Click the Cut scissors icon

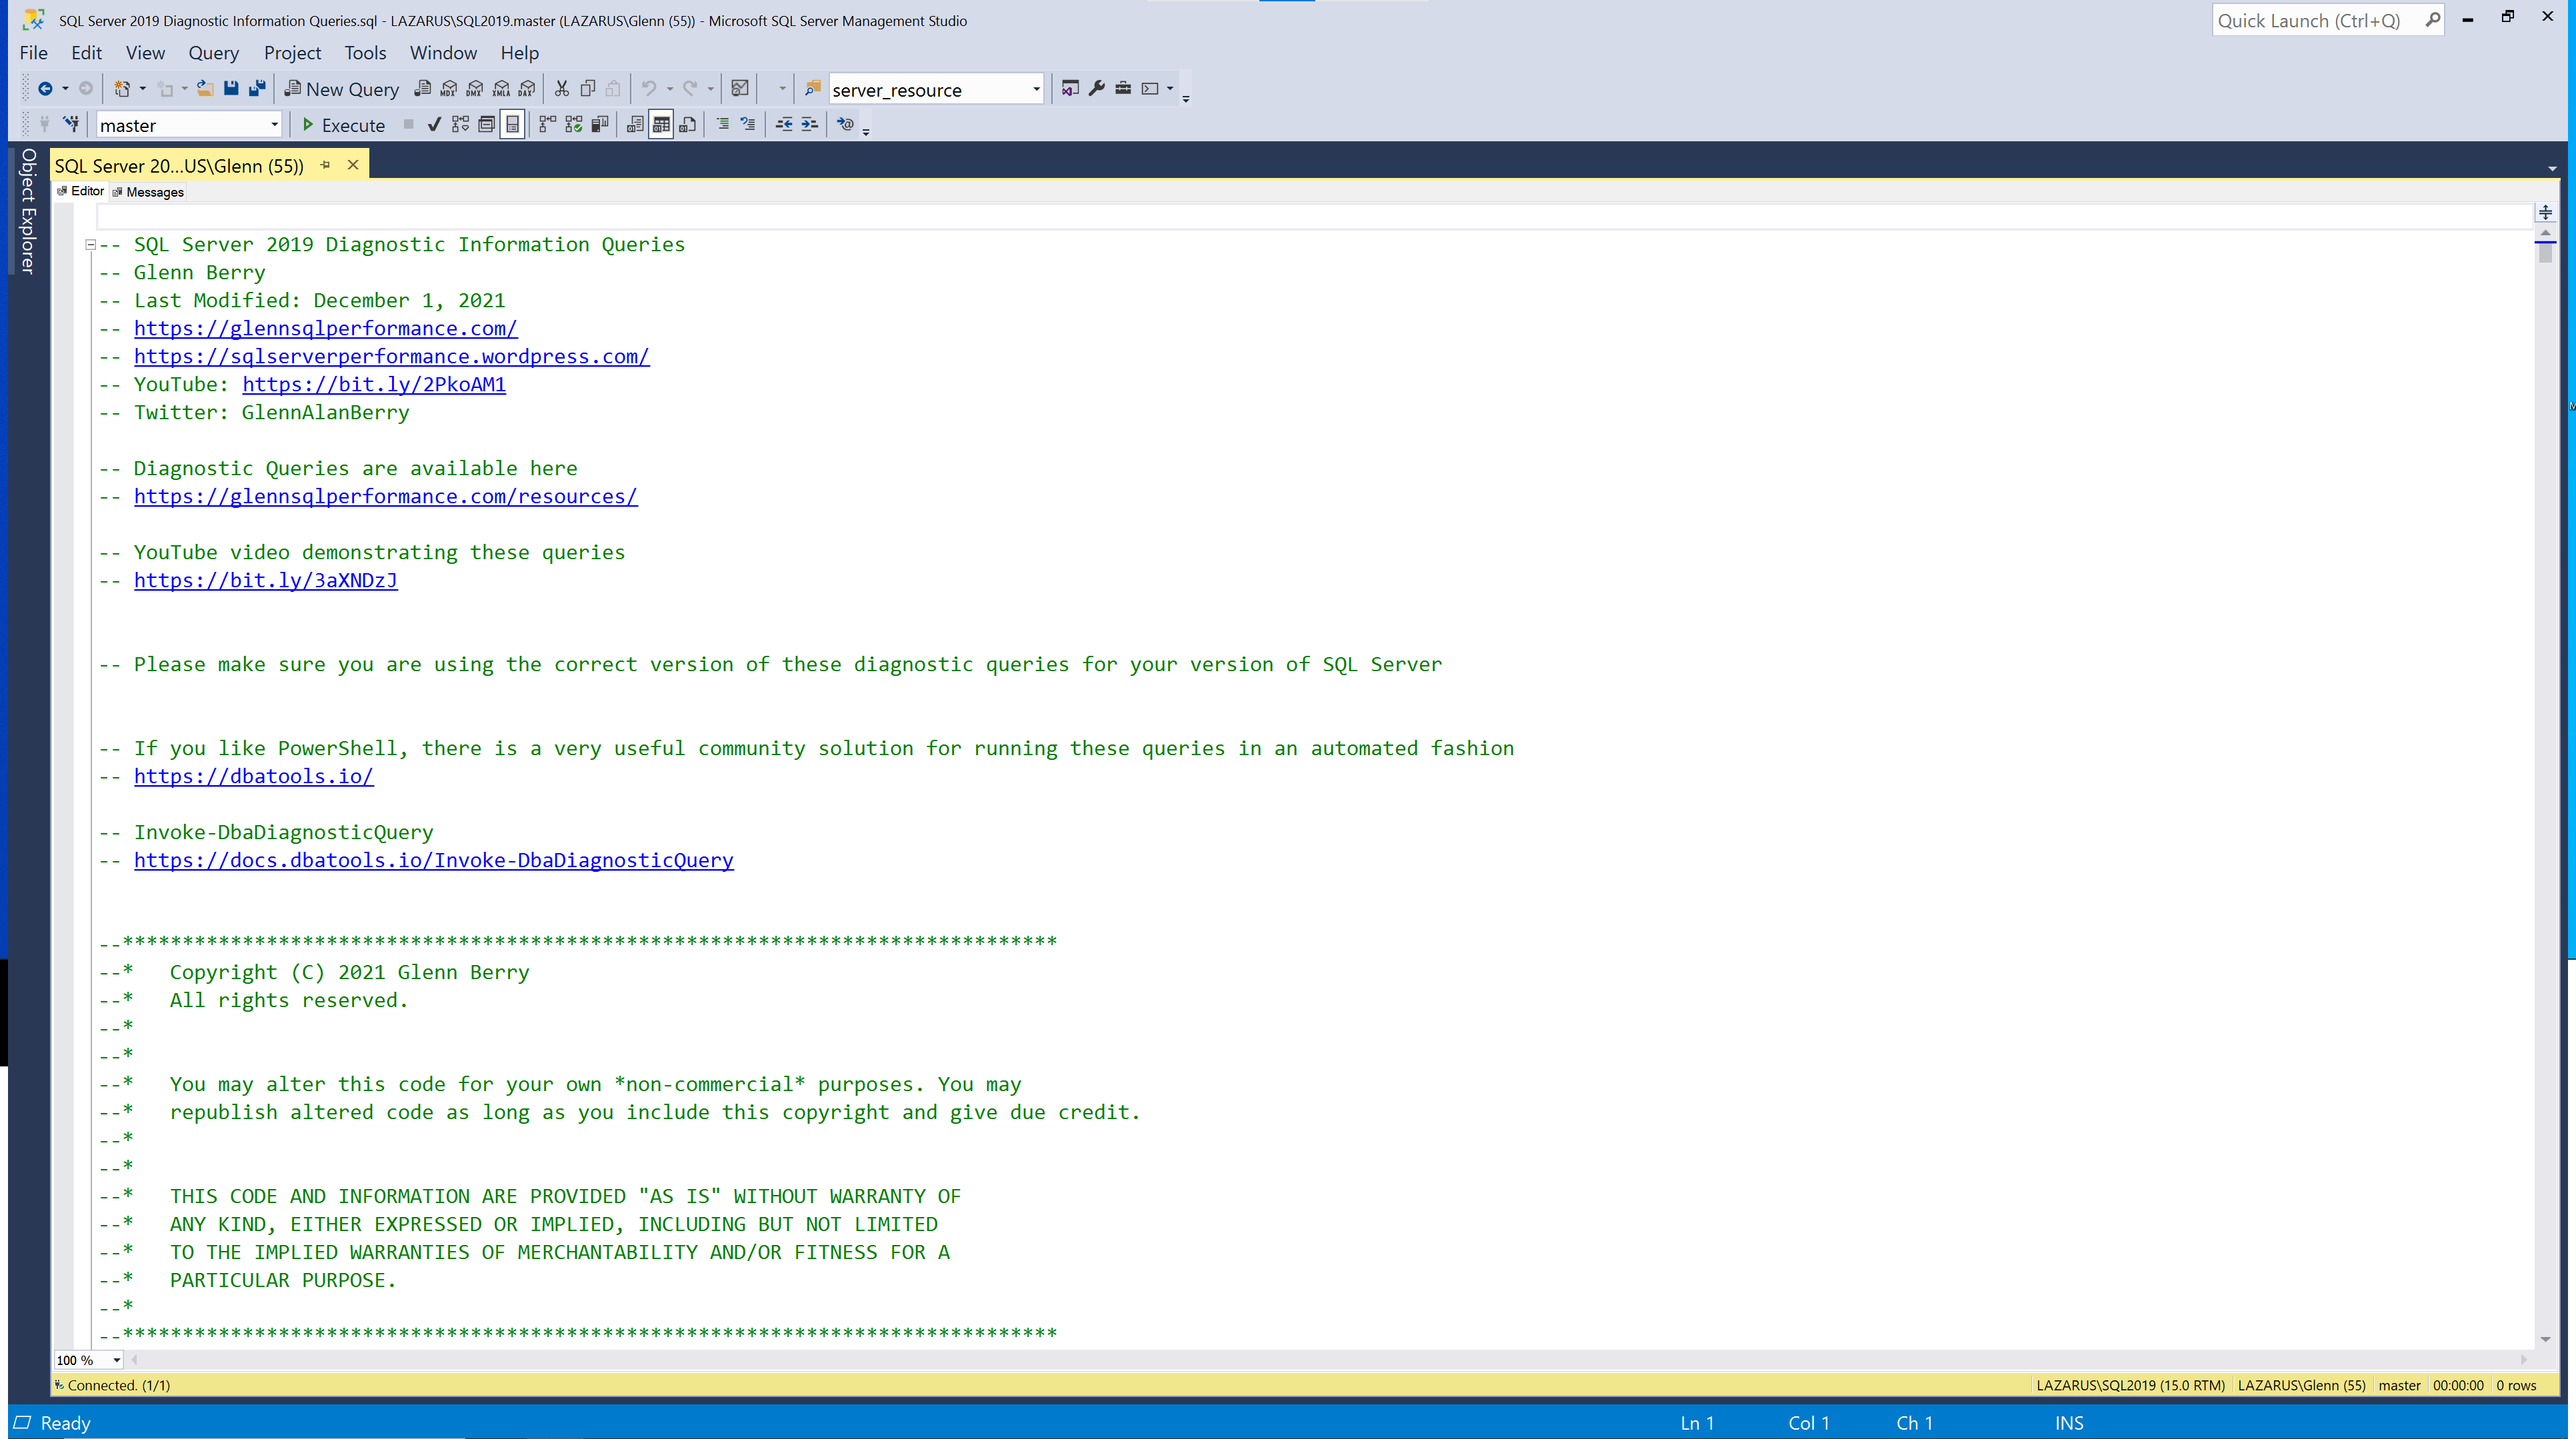coord(562,89)
